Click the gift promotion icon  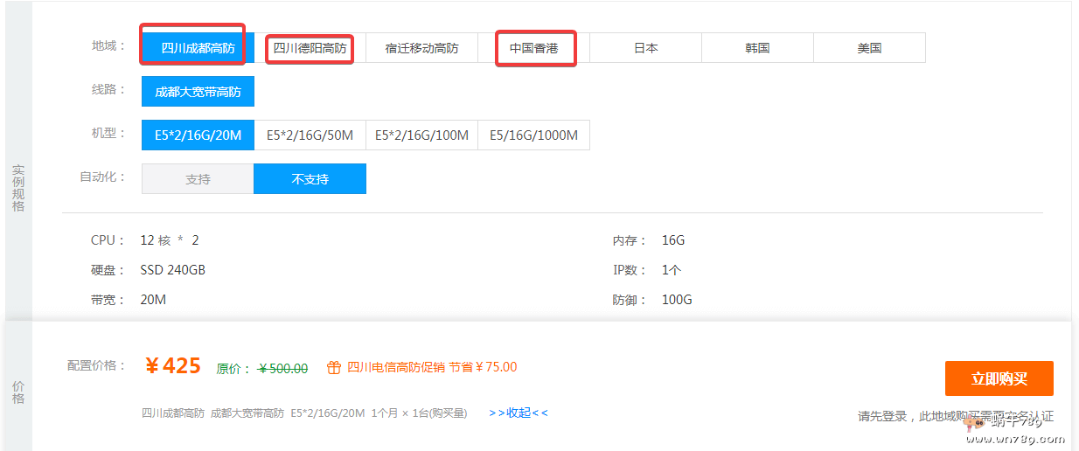point(333,368)
